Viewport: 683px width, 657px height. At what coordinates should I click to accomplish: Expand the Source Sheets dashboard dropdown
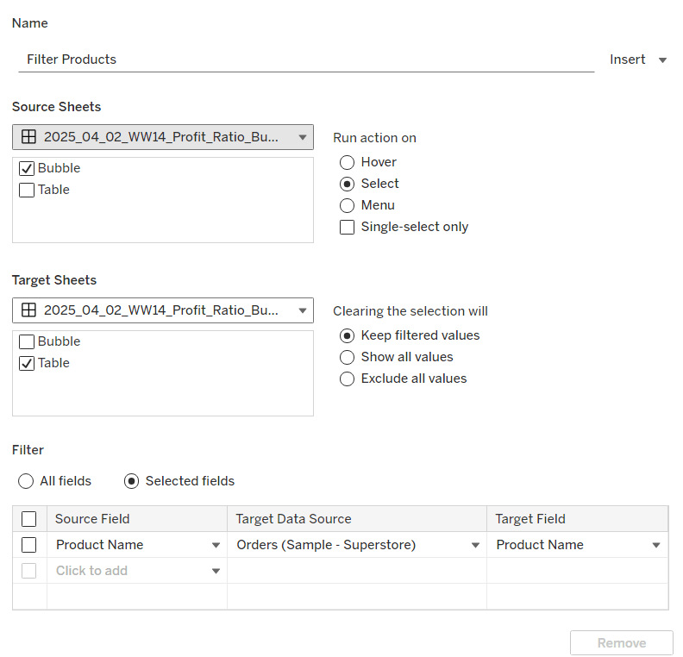(163, 137)
